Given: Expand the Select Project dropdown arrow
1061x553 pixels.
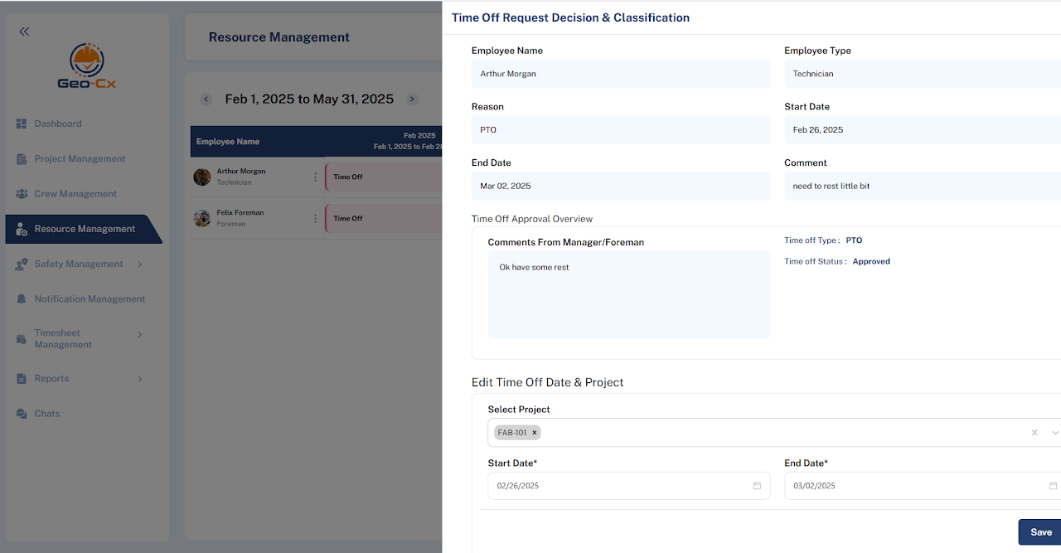Looking at the screenshot, I should point(1054,433).
